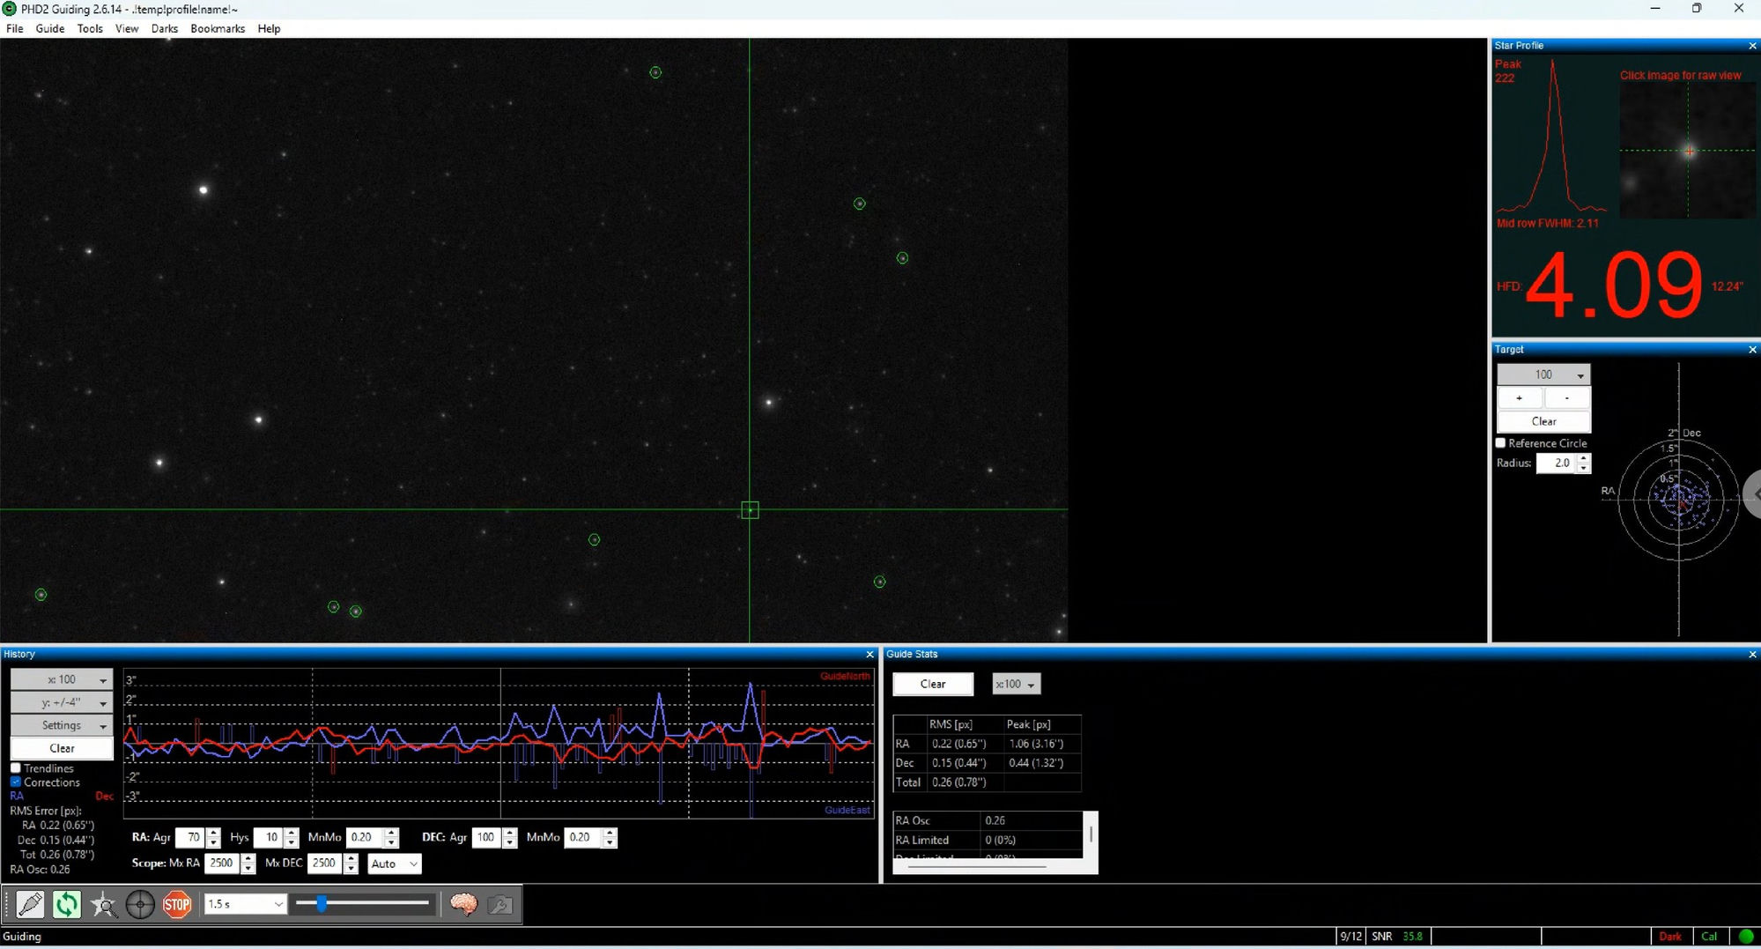Click the Cal status indicator
Image resolution: width=1761 pixels, height=949 pixels.
click(1709, 937)
